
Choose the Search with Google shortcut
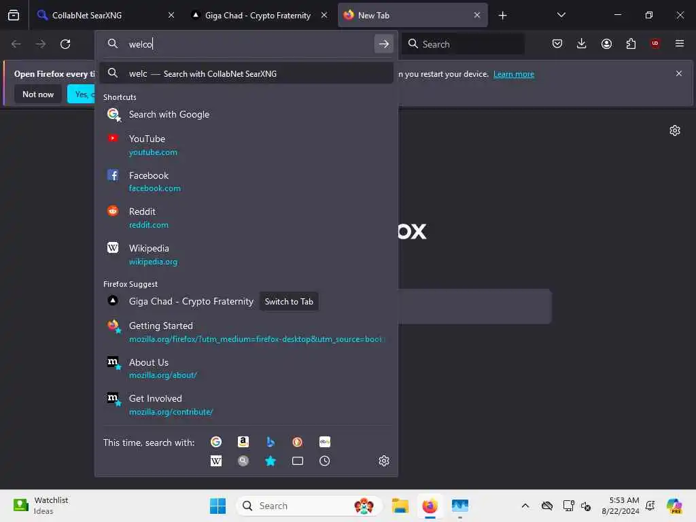tap(246, 114)
